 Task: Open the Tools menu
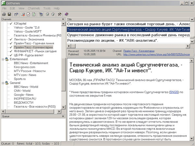tap(47, 8)
